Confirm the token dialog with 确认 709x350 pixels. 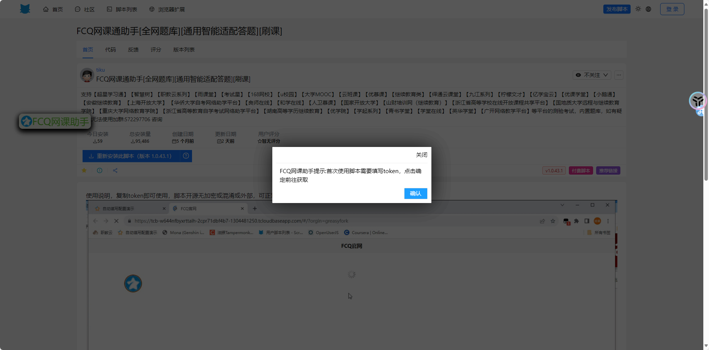(415, 194)
